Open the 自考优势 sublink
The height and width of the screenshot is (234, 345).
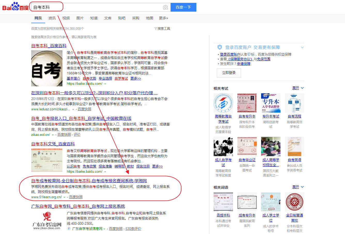point(90,78)
